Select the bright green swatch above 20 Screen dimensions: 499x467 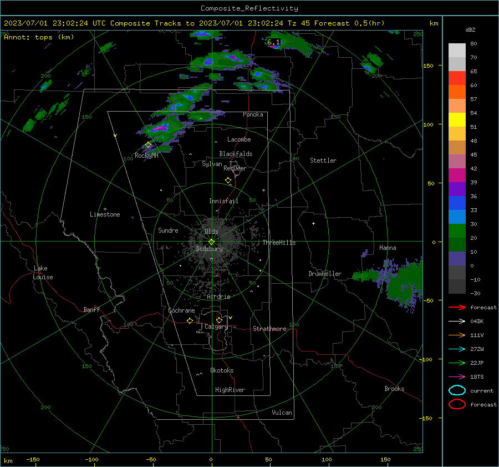pyautogui.click(x=457, y=231)
